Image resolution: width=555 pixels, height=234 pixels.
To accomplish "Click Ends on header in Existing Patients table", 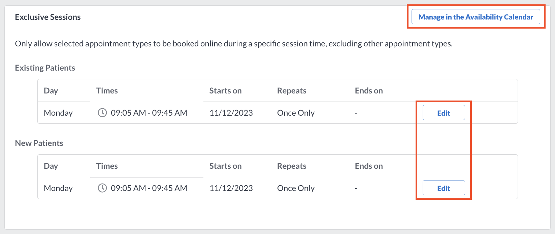I will coord(369,91).
